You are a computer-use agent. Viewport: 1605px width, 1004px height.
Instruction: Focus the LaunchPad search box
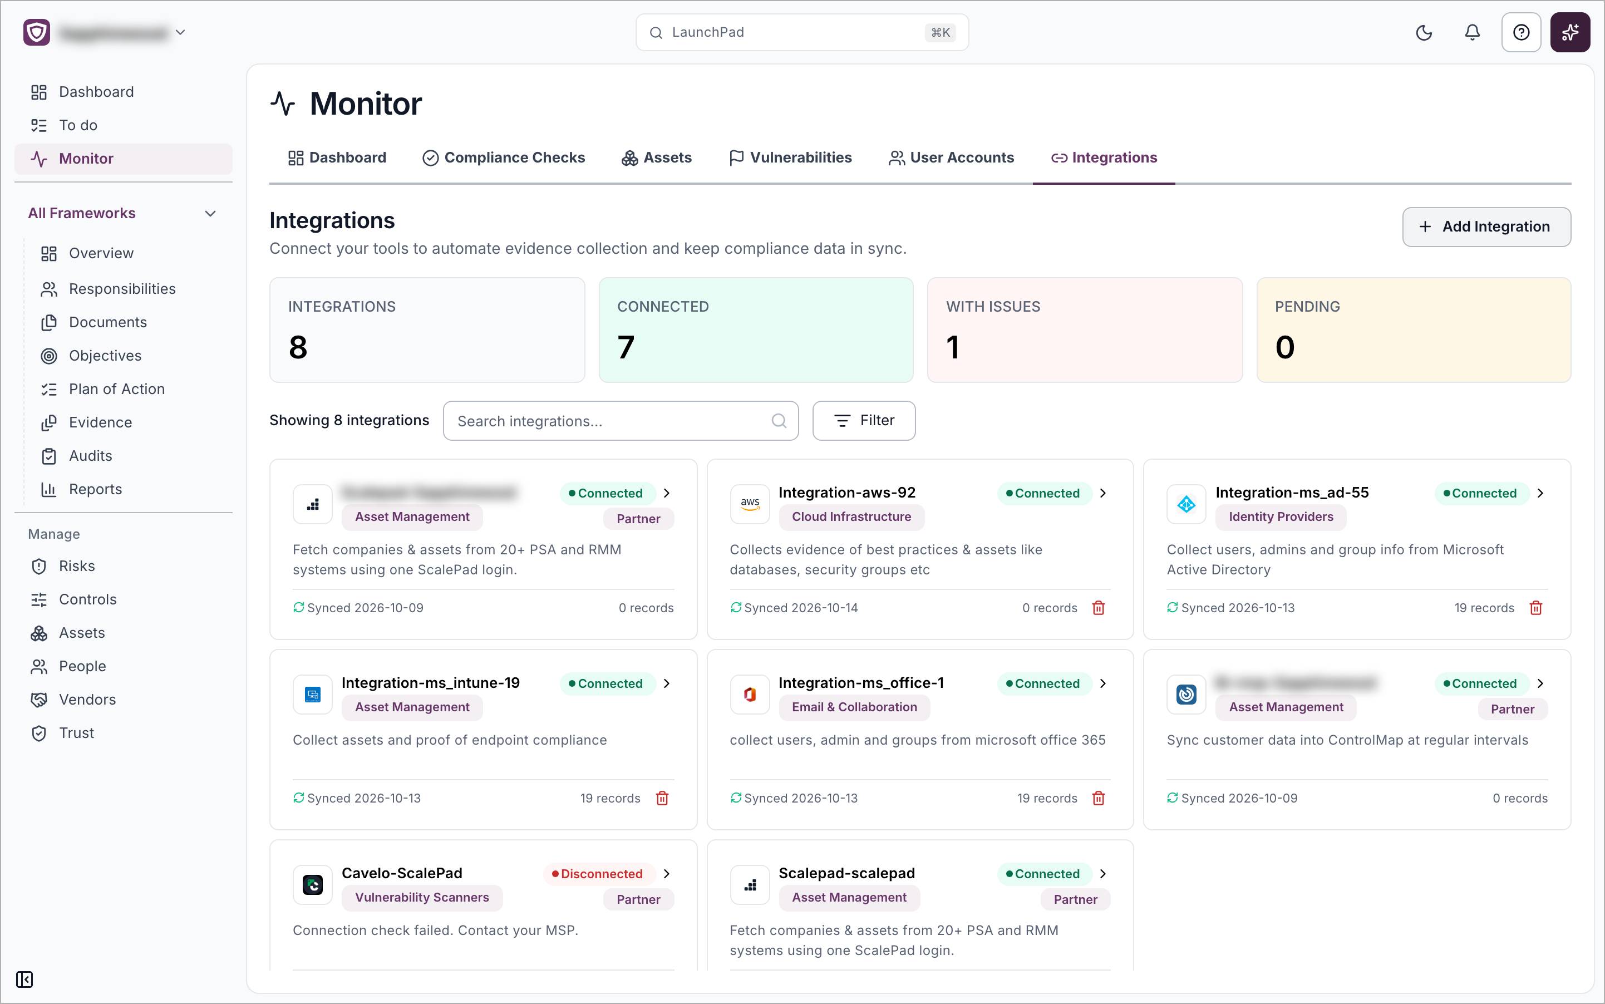pos(801,32)
